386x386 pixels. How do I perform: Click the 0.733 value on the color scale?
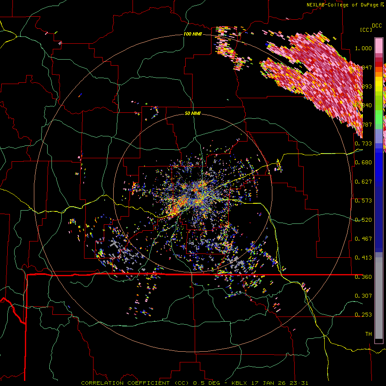[363, 143]
